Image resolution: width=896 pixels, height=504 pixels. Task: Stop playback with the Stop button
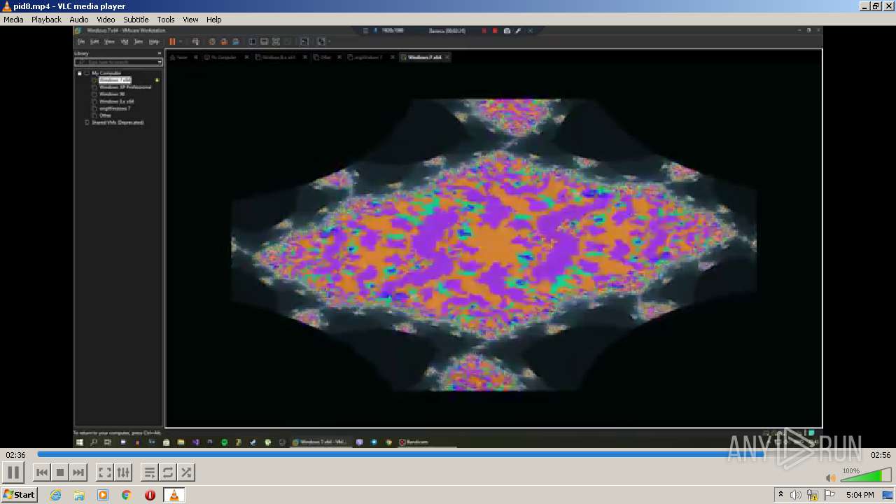coord(60,472)
